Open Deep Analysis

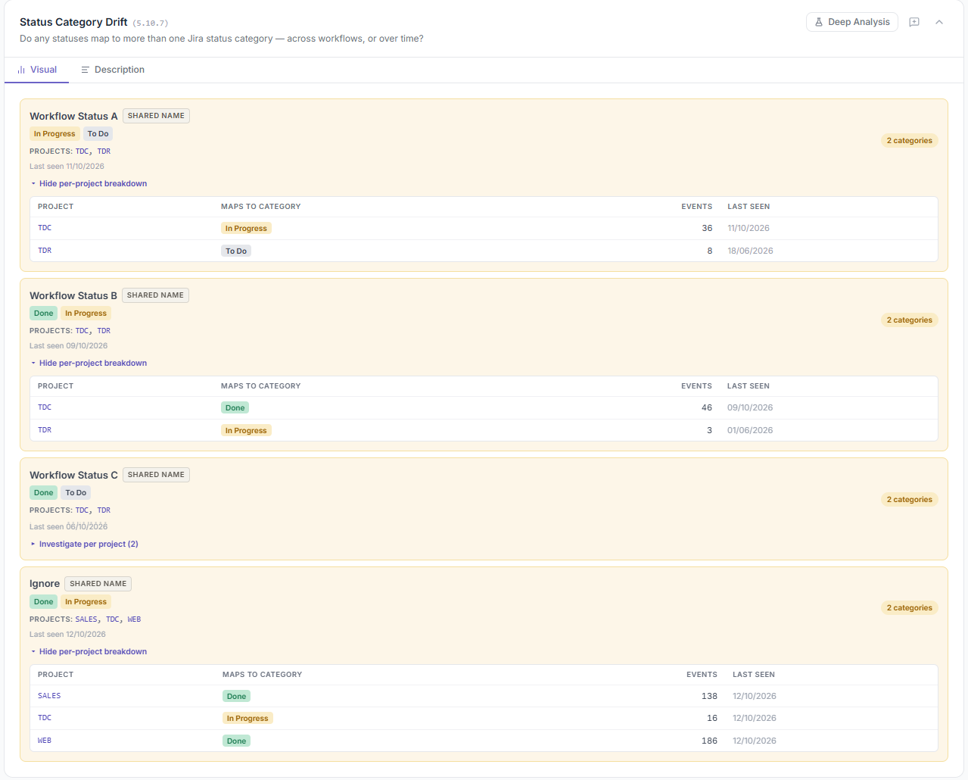[x=852, y=22]
